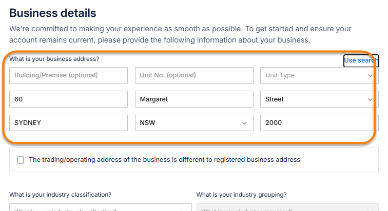Click the chevron arrow beside Street

[371, 99]
